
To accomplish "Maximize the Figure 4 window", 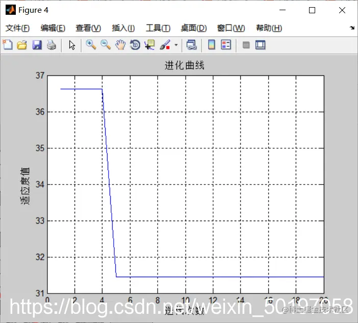I will point(312,10).
